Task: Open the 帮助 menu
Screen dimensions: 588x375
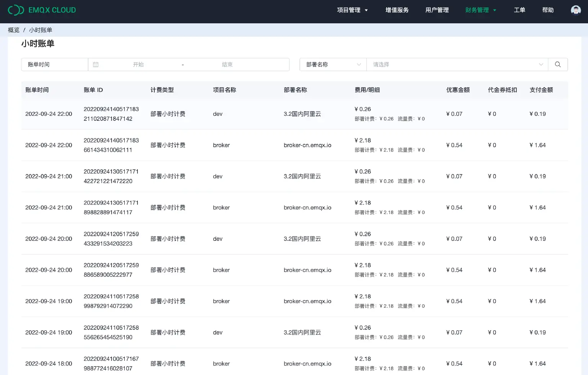Action: pos(548,10)
